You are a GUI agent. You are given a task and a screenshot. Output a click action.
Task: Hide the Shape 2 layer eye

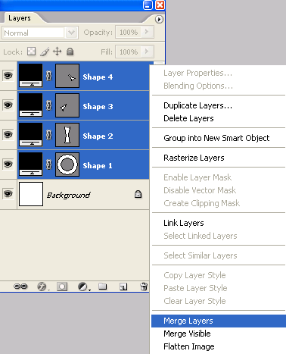pos(8,135)
